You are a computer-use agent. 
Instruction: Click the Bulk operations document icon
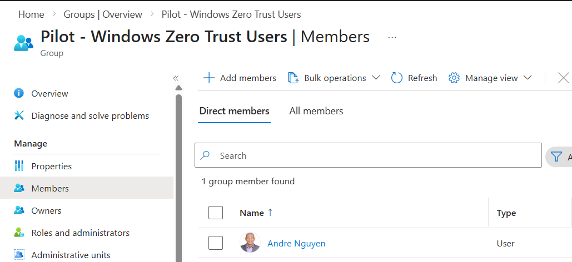(294, 78)
